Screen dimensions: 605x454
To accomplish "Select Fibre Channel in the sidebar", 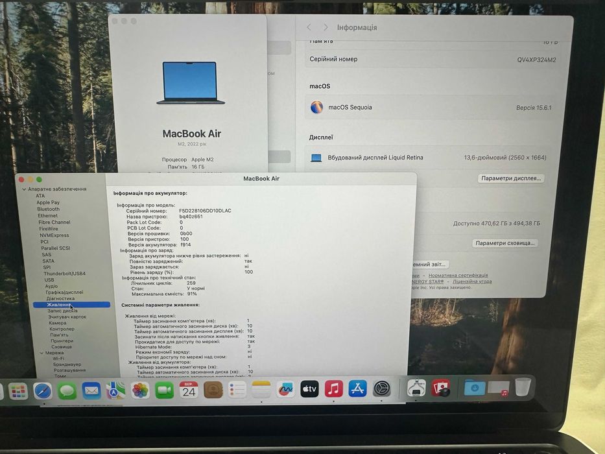I will point(54,222).
